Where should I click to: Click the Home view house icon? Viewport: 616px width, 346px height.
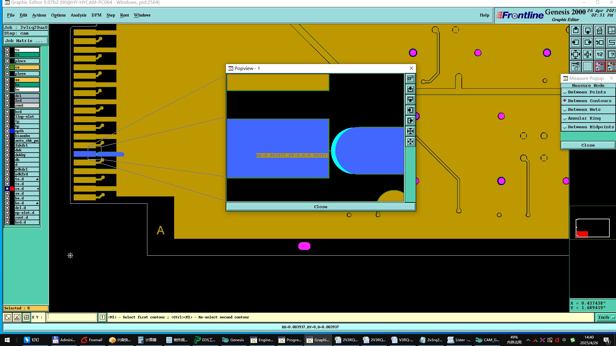click(x=599, y=30)
